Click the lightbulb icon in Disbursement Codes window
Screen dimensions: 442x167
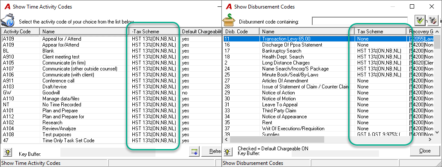coord(227,152)
